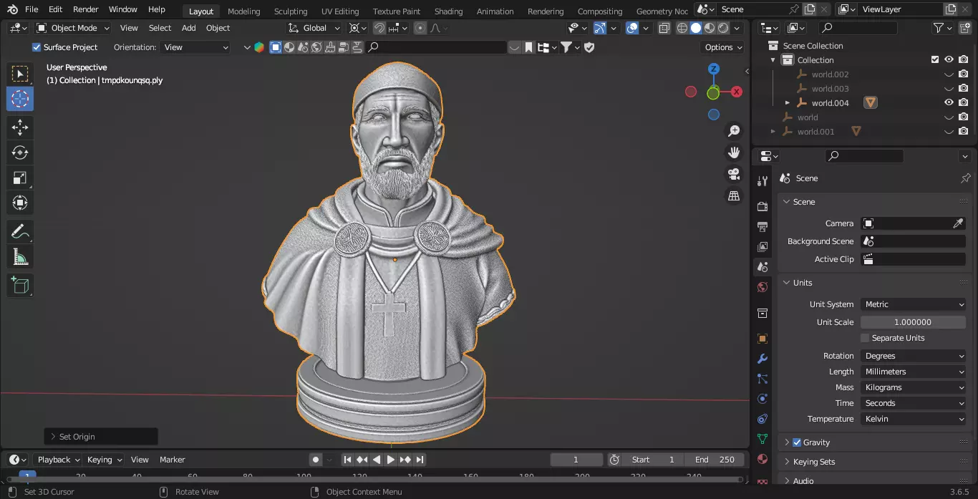The image size is (978, 499).
Task: Open the viewport Add menu
Action: pyautogui.click(x=188, y=28)
